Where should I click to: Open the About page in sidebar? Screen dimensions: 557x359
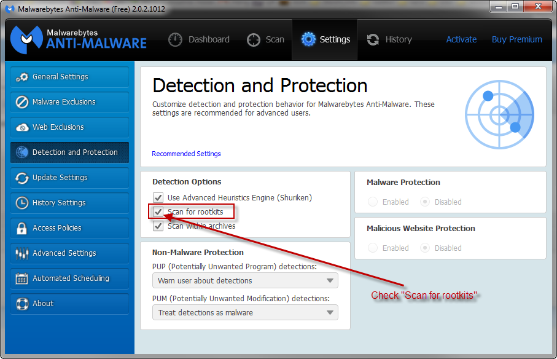69,304
